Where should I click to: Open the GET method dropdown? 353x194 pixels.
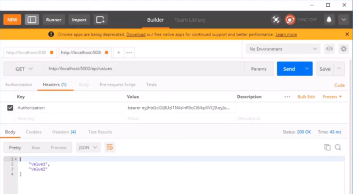[24, 69]
